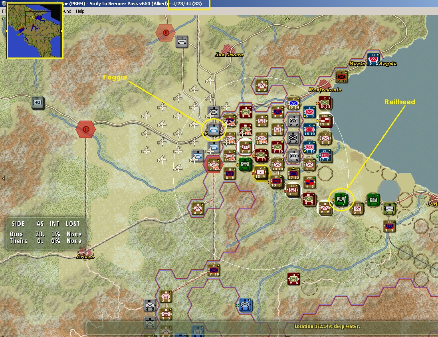Select the mountain unit 3-2 northwest of Manfredonia
This screenshot has height=337, width=438.
point(262,85)
